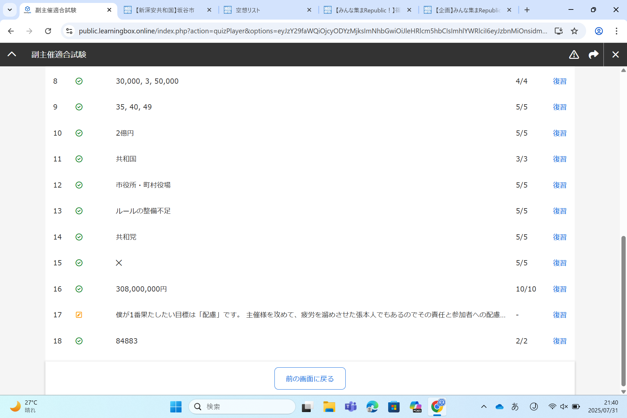Click the warning triangle report icon
The image size is (627, 418).
(x=574, y=55)
